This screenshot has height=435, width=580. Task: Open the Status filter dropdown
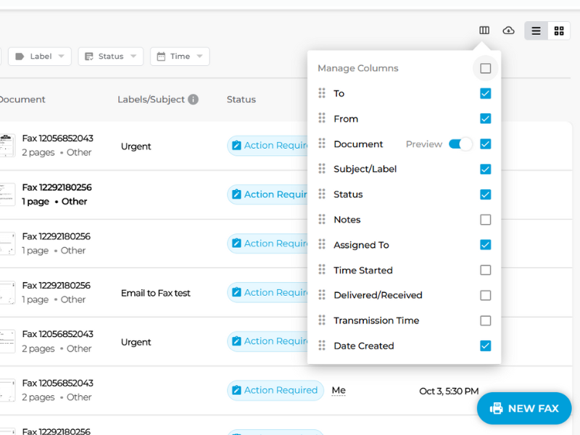(110, 56)
